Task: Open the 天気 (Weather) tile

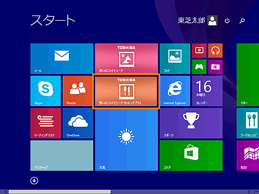Action: click(x=126, y=139)
